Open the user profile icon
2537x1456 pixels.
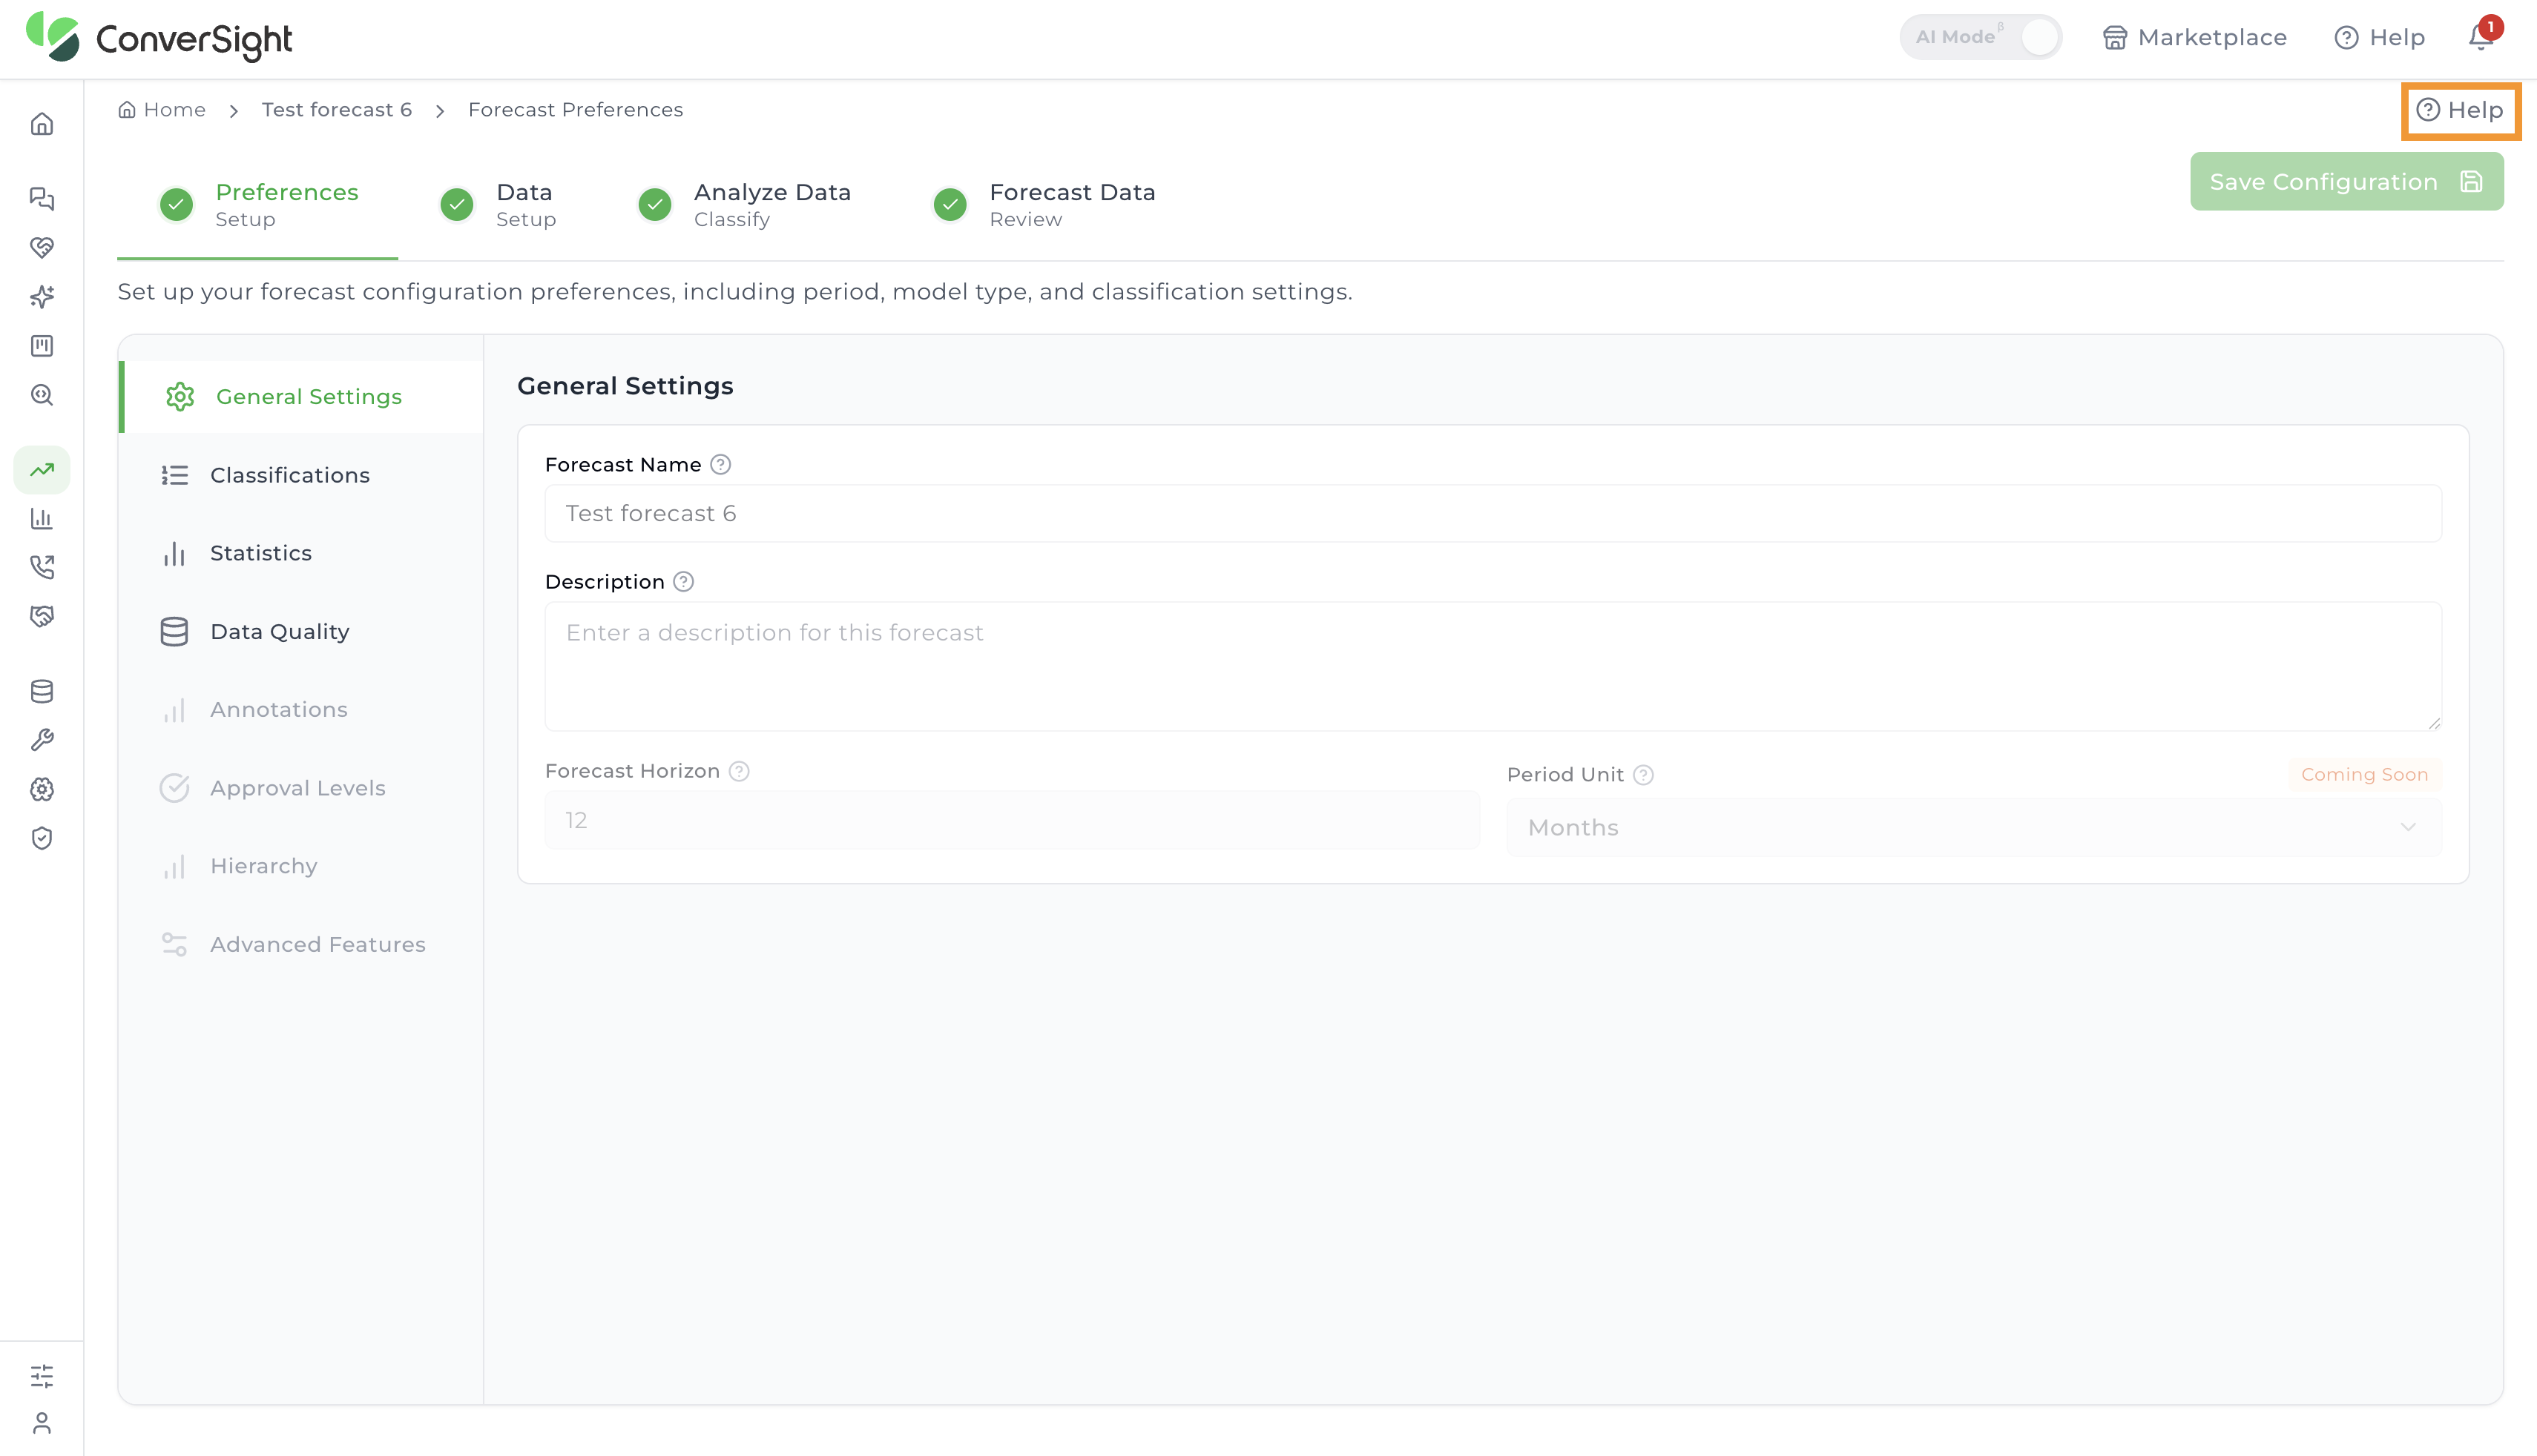coord(42,1423)
